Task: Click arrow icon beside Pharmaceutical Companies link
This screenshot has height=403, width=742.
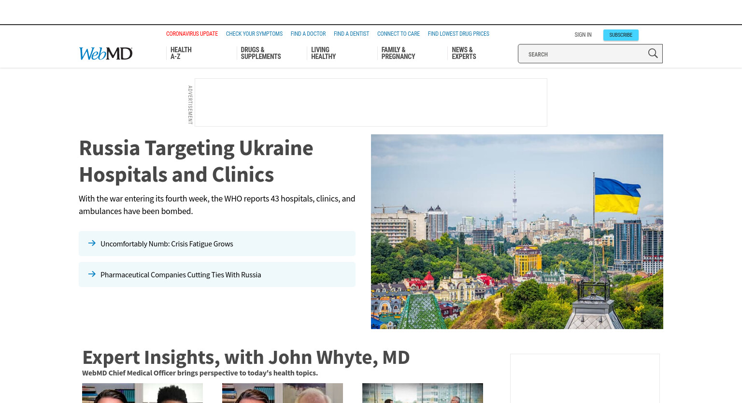Action: tap(92, 274)
